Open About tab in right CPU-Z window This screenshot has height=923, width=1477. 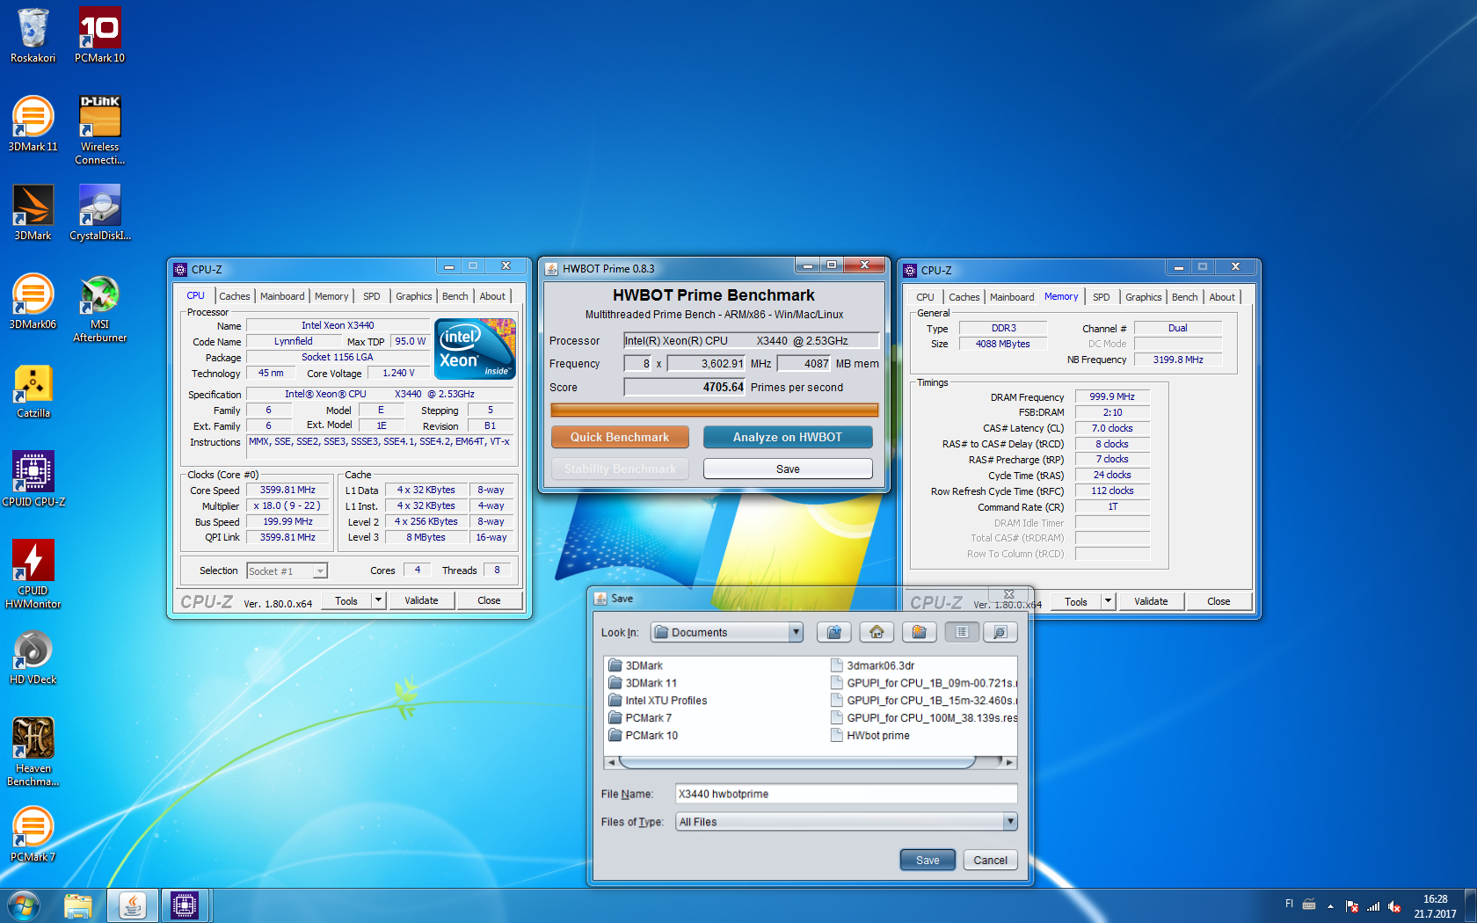click(1222, 297)
